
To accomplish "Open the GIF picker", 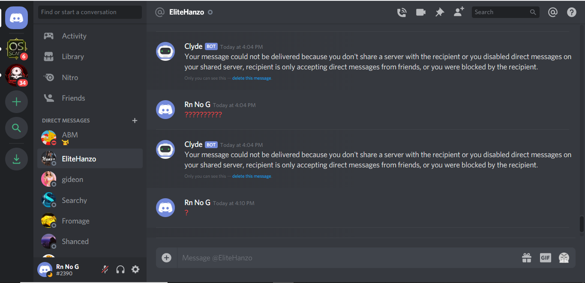I will point(545,258).
